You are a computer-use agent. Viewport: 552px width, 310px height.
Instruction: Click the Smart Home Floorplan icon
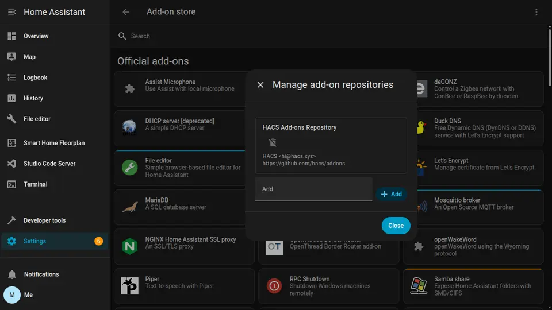tap(11, 143)
